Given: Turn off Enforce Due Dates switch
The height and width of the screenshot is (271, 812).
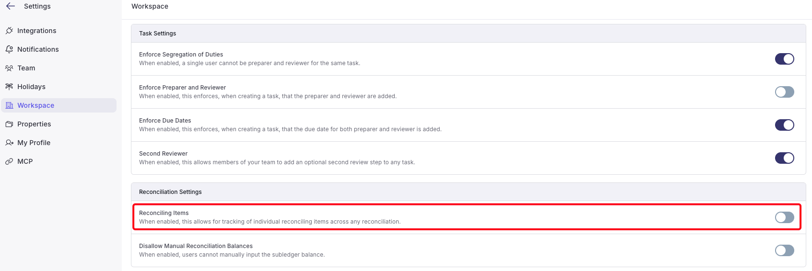Looking at the screenshot, I should point(785,125).
